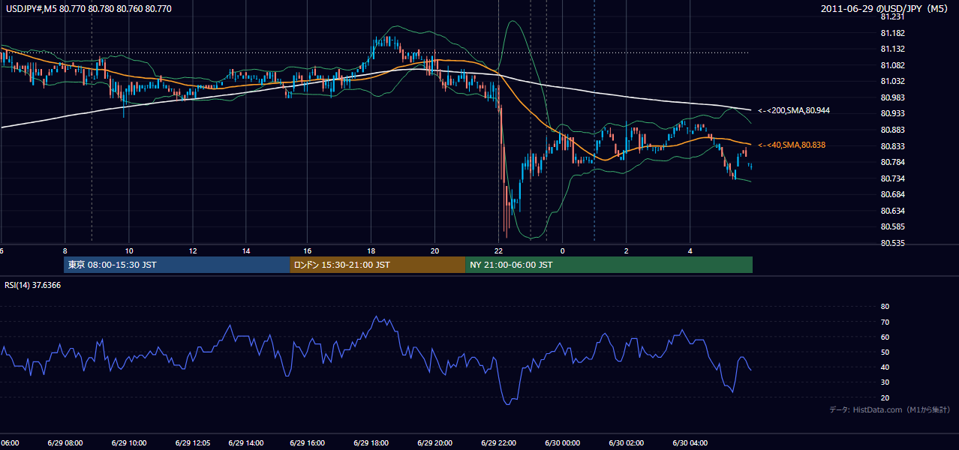Click the RSI scale level 20
The height and width of the screenshot is (450, 959).
(x=885, y=397)
